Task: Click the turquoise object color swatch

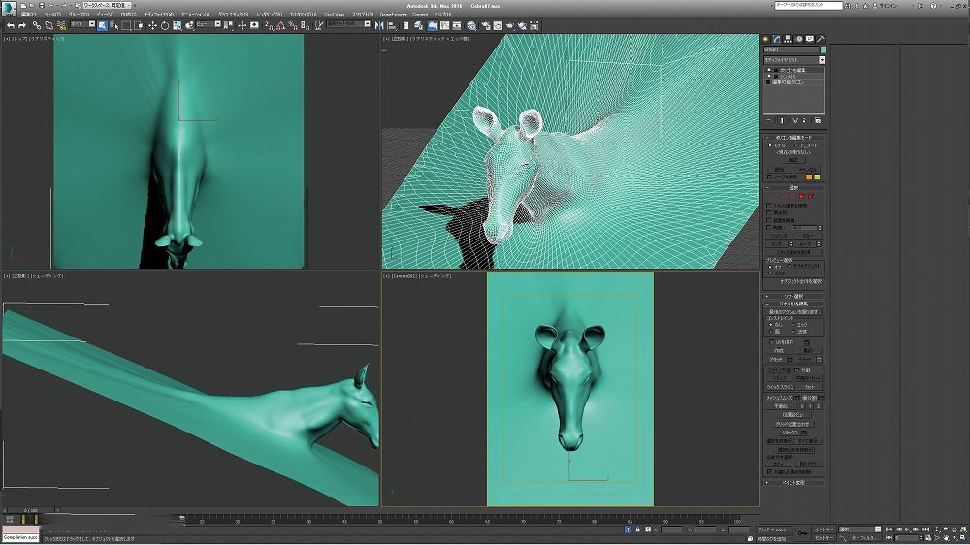Action: (x=823, y=49)
